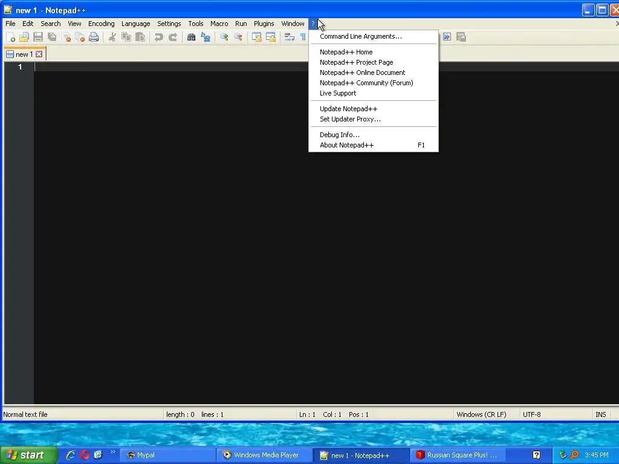Choose Command Line Arguments... menu entry
The height and width of the screenshot is (464, 619).
pos(374,36)
